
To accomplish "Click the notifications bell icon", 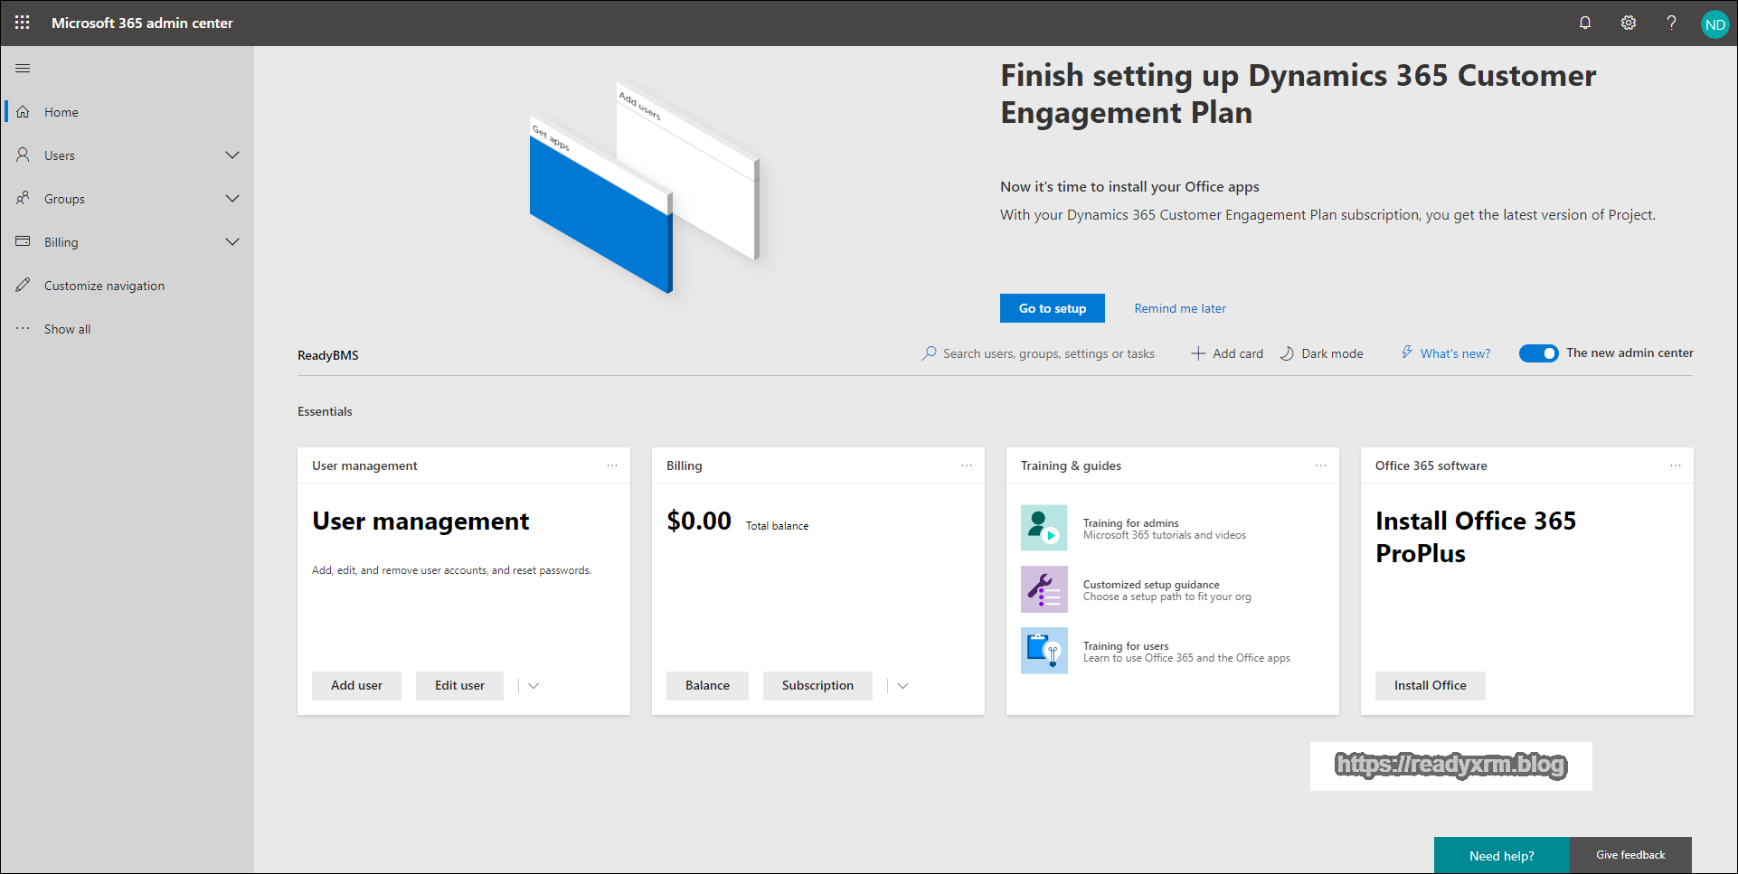I will 1585,23.
